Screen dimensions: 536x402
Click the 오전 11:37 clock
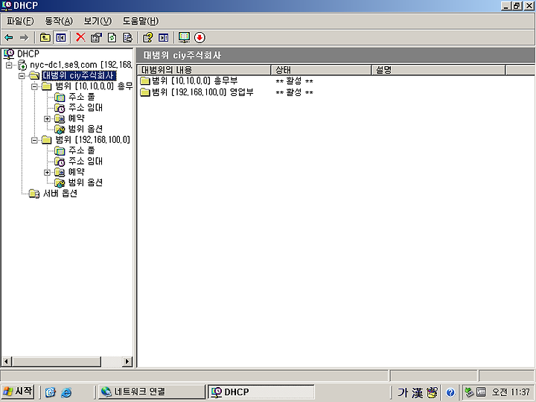coord(511,392)
